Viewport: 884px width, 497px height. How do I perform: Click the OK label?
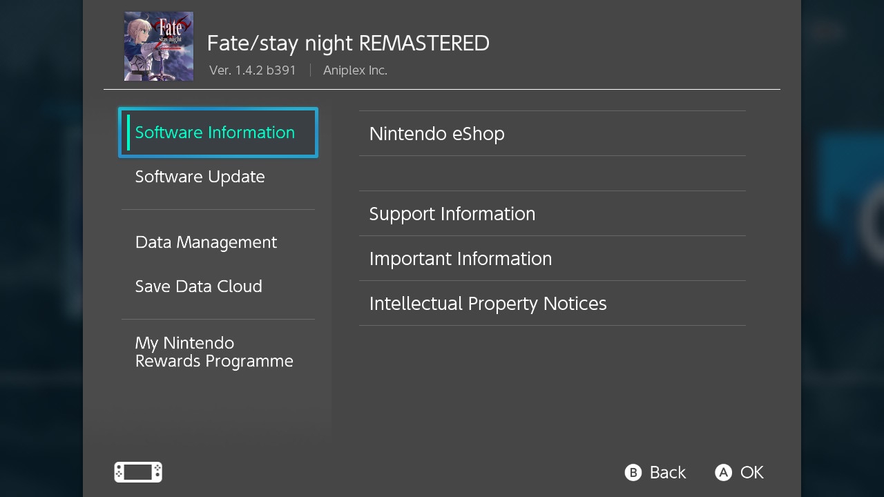point(752,472)
